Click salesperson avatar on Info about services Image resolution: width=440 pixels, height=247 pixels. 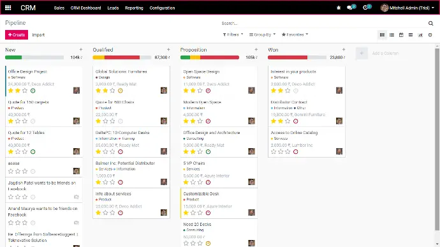point(164,213)
